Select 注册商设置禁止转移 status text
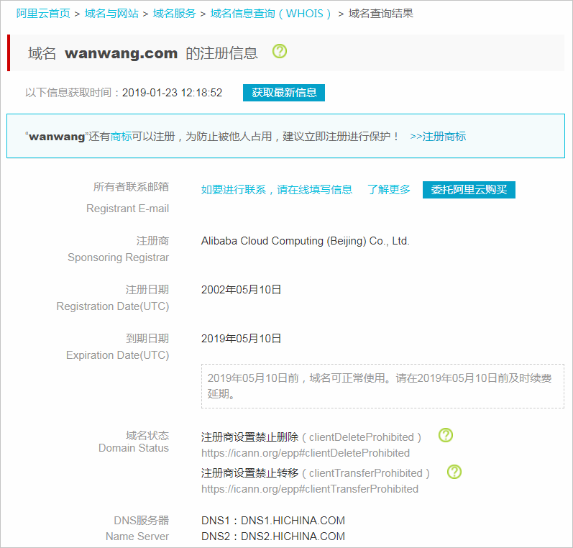Viewport: 573px width, 548px height. (x=249, y=472)
